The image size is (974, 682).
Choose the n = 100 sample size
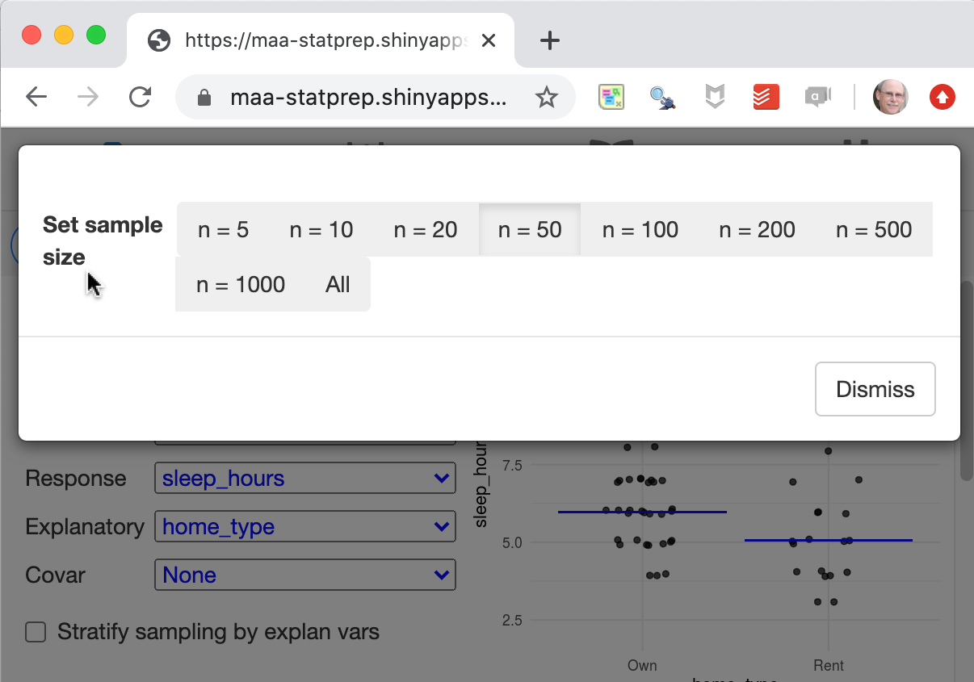640,230
